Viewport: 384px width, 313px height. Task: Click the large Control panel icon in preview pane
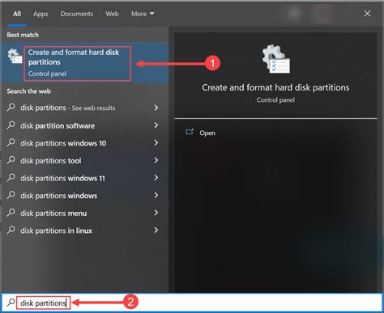click(x=275, y=59)
